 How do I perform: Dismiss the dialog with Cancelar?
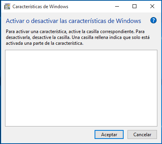tap(142, 135)
